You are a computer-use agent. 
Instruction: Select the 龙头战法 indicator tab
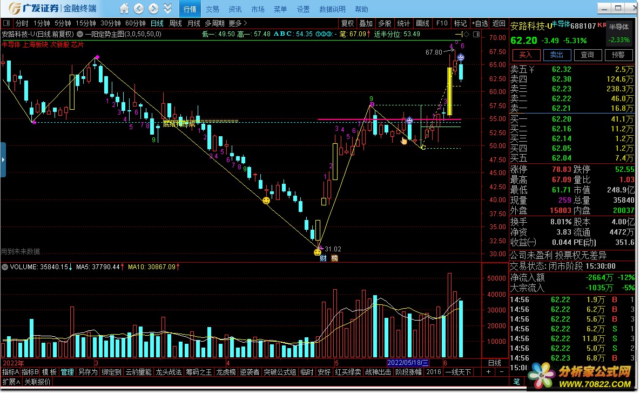click(169, 372)
